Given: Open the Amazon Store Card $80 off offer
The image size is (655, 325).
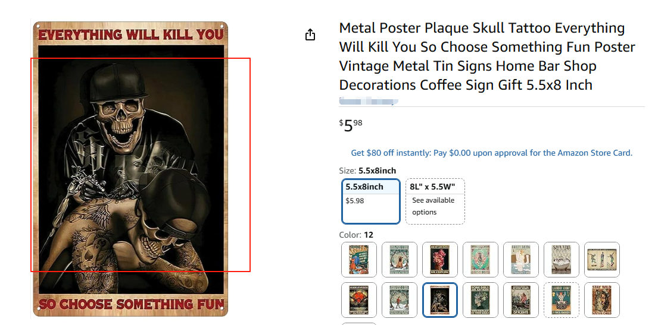Looking at the screenshot, I should tap(491, 153).
